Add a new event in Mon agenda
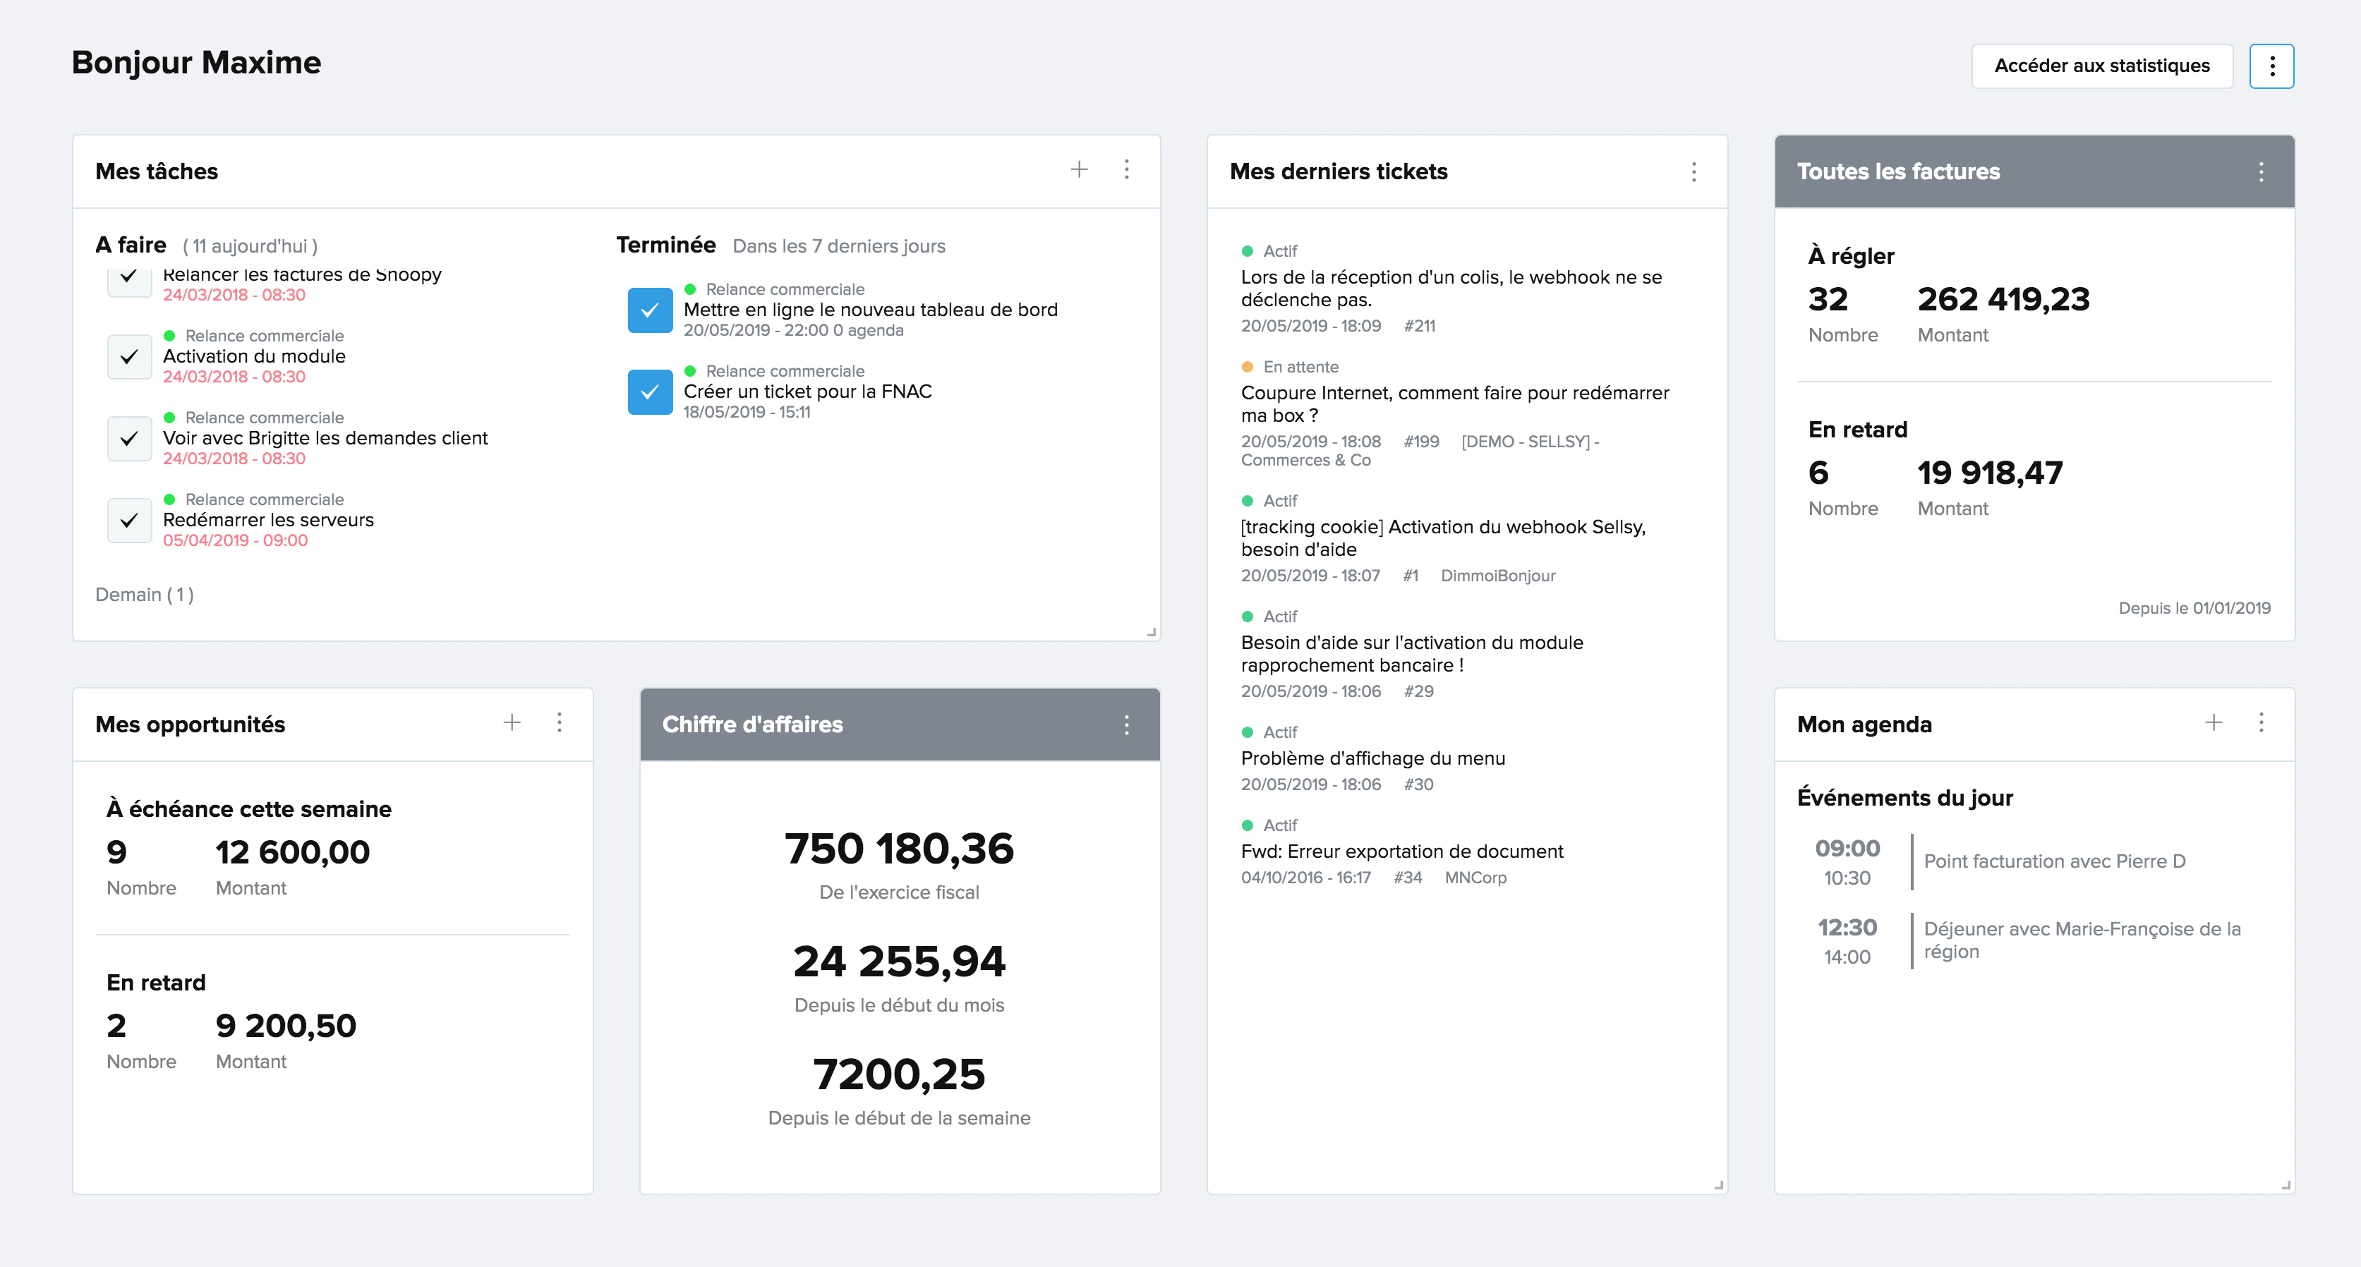This screenshot has width=2361, height=1267. click(2214, 723)
